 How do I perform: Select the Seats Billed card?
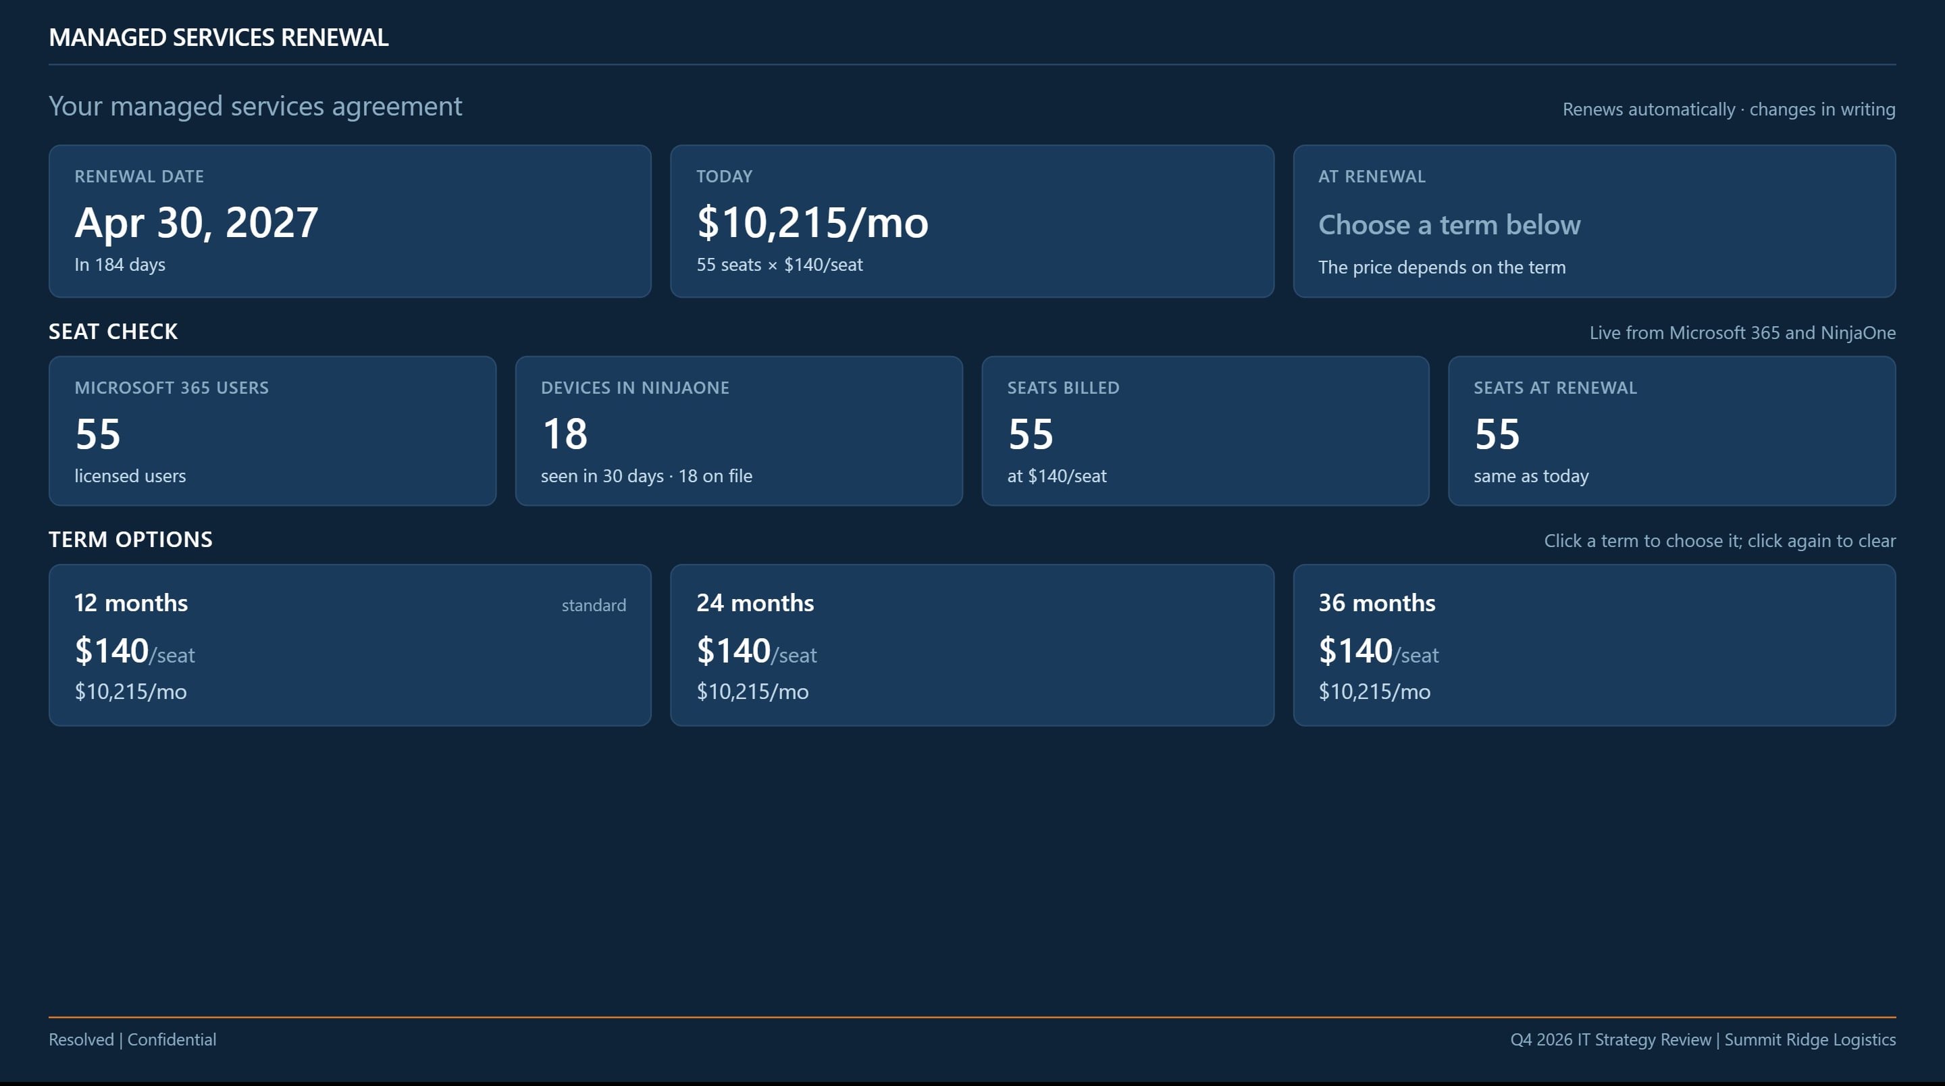tap(1205, 430)
